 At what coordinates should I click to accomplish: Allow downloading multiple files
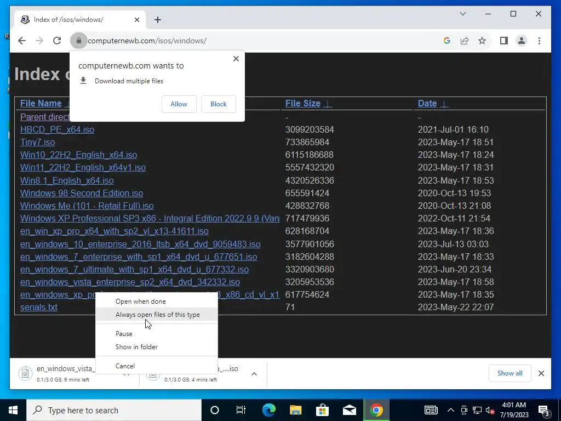tap(179, 104)
